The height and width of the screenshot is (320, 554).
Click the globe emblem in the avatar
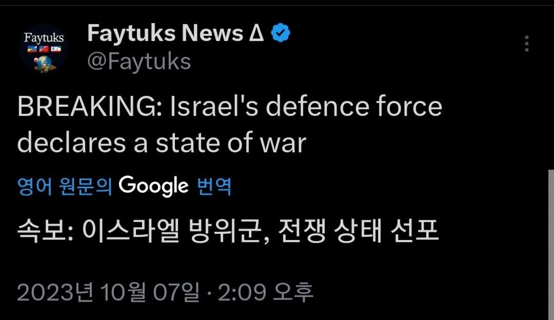[44, 64]
